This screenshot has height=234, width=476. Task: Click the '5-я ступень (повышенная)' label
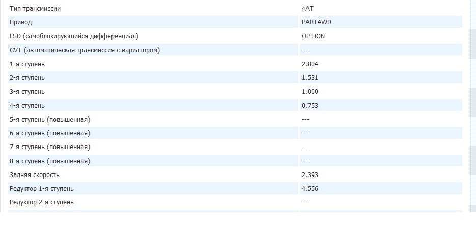point(50,120)
